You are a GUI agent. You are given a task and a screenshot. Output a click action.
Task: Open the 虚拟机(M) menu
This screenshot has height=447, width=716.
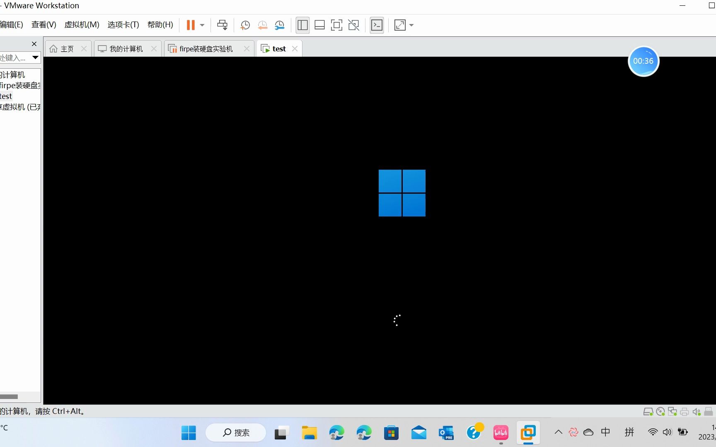click(81, 24)
